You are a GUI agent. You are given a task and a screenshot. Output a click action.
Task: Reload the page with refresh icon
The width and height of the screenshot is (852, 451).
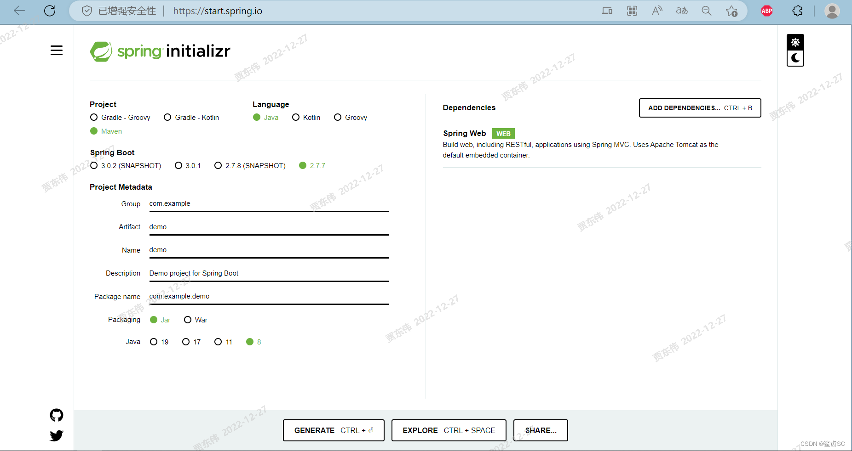coord(50,11)
